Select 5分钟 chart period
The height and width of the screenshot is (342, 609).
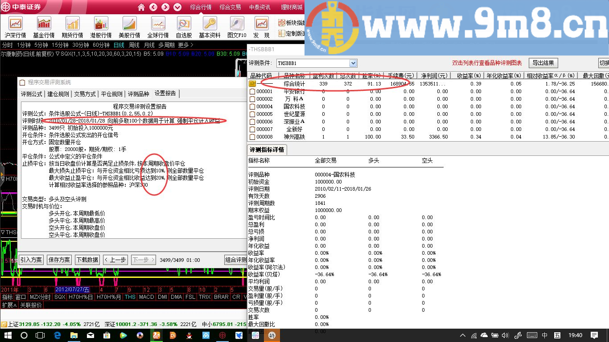(41, 45)
